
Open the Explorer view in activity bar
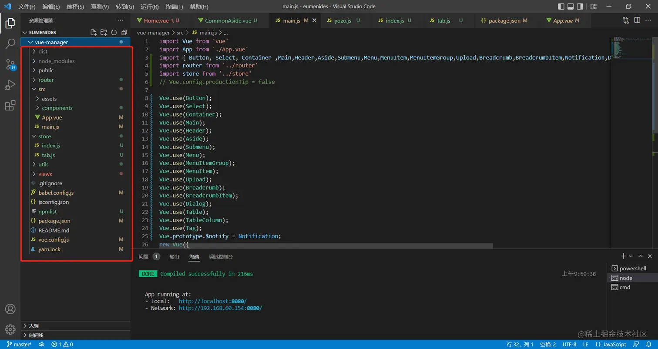coord(10,23)
